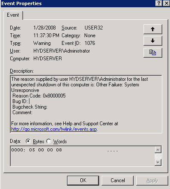Click the User value HYDSERVER\Administrator
170x189 pixels.
62,51
